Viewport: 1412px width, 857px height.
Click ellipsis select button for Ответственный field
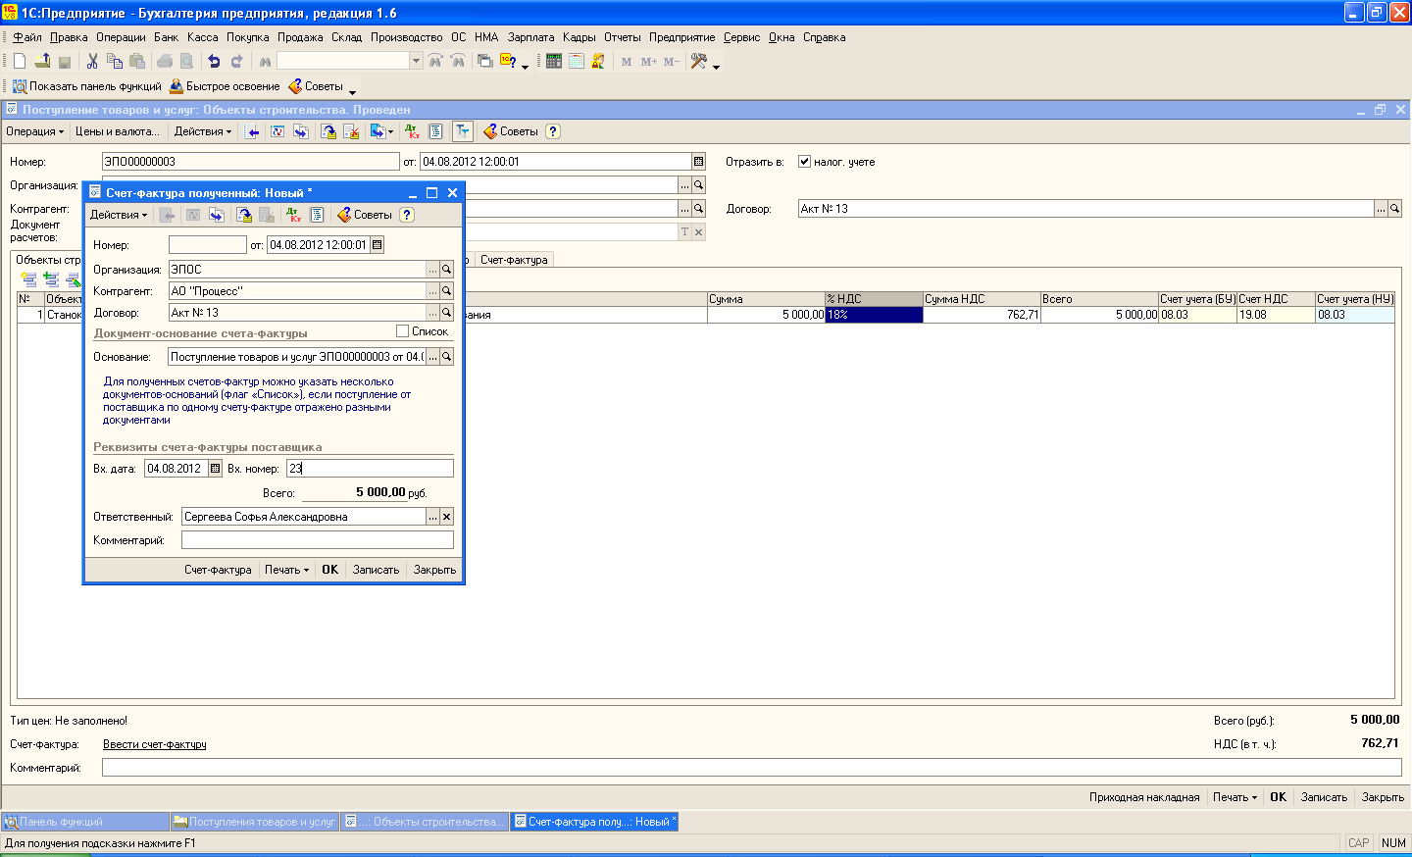432,517
